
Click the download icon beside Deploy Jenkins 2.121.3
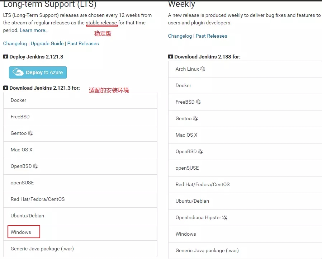click(5, 57)
